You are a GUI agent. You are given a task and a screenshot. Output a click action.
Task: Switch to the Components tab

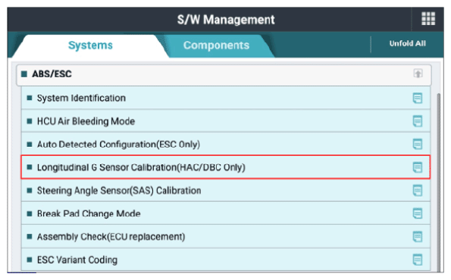216,45
